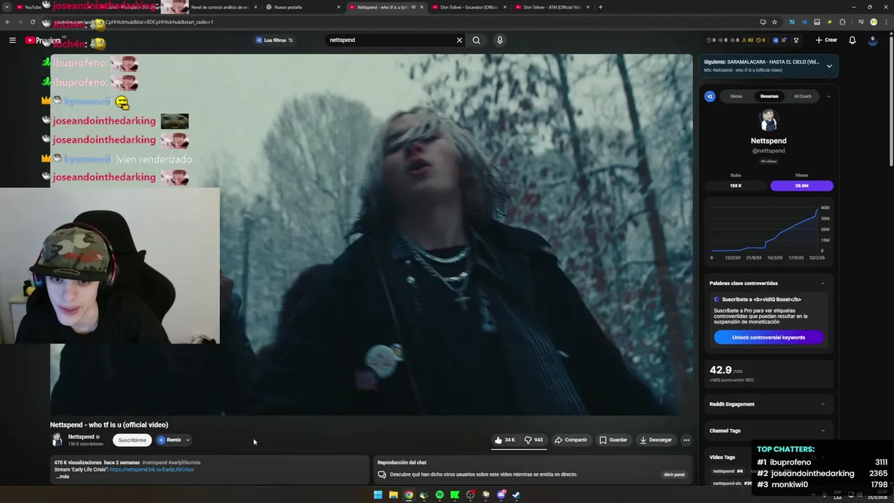Click the Remix button
Screen dimensions: 894x503
coord(170,440)
